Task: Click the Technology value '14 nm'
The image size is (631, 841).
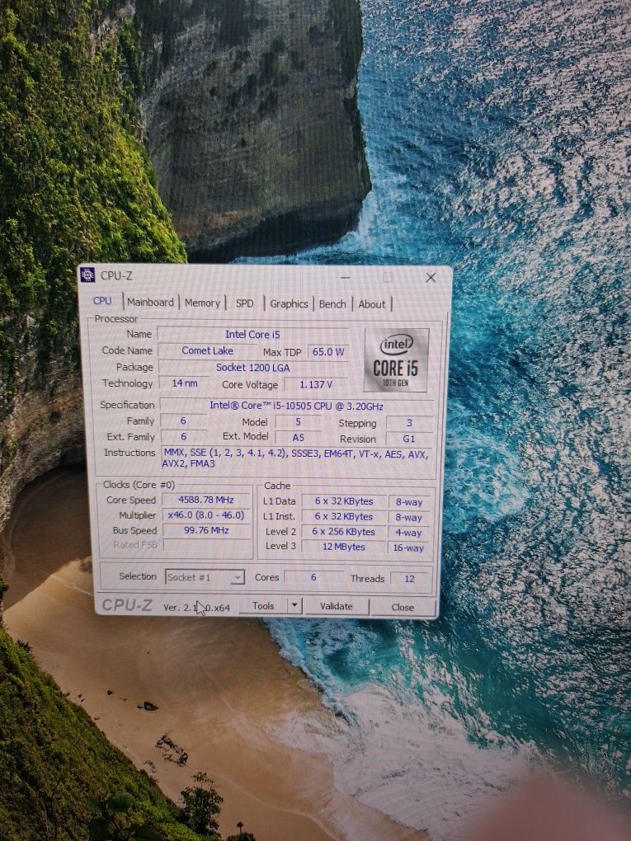Action: pos(185,383)
